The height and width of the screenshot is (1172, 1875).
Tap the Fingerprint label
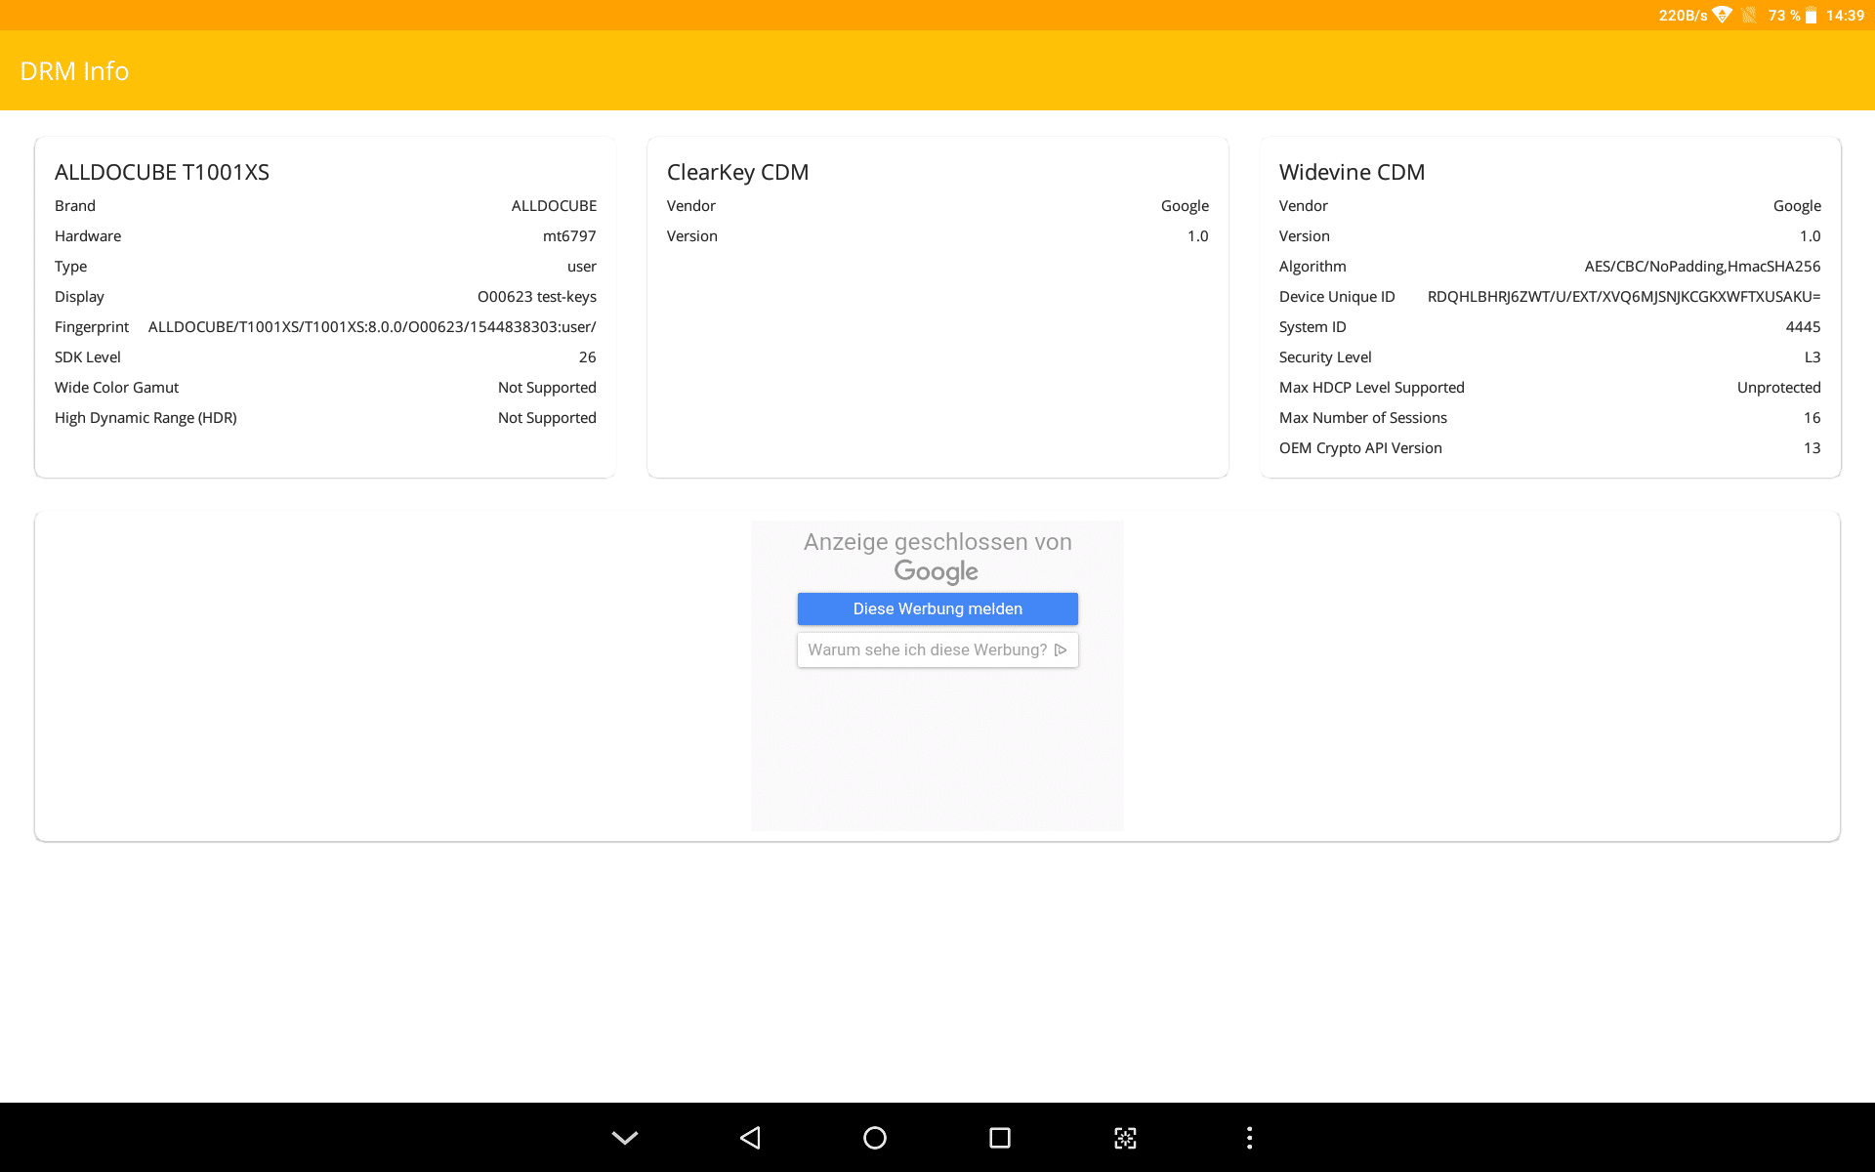click(92, 326)
